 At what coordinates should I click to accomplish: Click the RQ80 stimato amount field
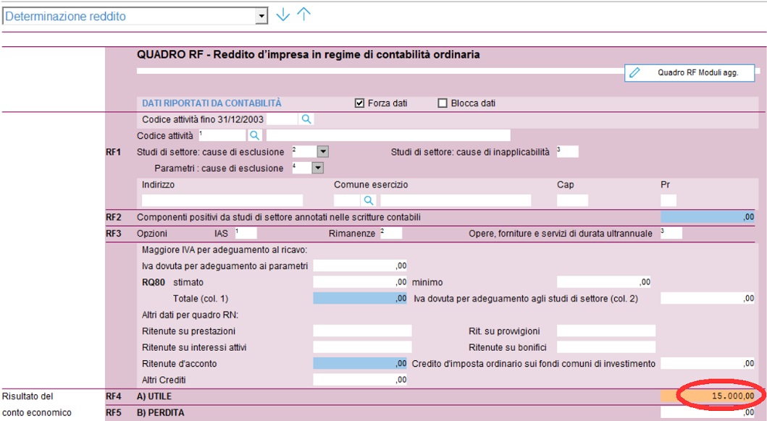pyautogui.click(x=360, y=282)
